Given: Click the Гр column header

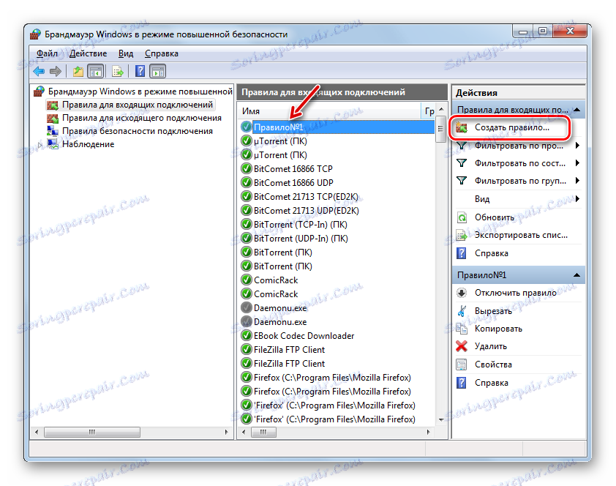Looking at the screenshot, I should 429,111.
